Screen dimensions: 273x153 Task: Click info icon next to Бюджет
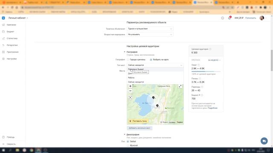point(202,95)
